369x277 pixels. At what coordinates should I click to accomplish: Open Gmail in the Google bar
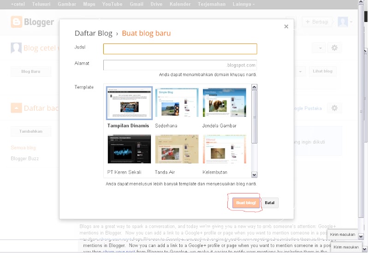click(137, 4)
